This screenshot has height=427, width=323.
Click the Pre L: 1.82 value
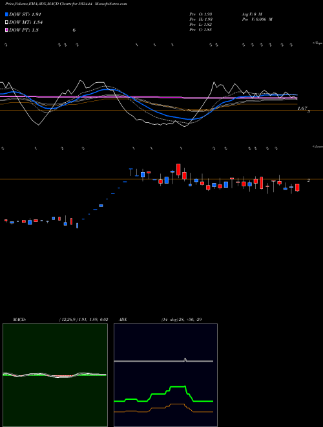(x=201, y=25)
